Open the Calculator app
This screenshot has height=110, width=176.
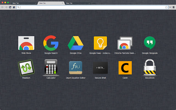tap(51, 67)
